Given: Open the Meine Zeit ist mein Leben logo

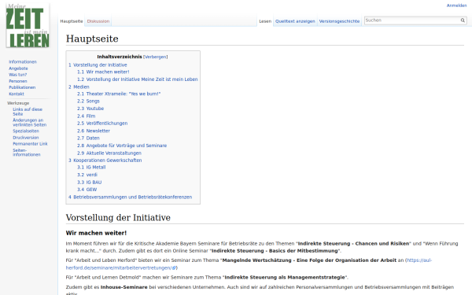Looking at the screenshot, I should tap(28, 26).
